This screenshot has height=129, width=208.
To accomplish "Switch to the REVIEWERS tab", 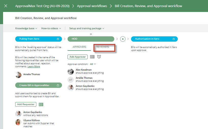I will [x=103, y=47].
